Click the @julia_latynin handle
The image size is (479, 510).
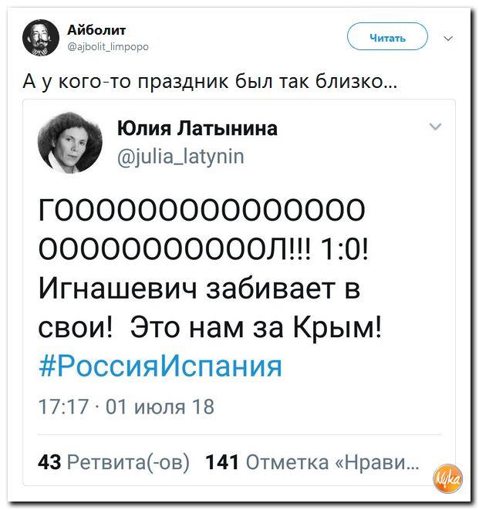pos(180,157)
